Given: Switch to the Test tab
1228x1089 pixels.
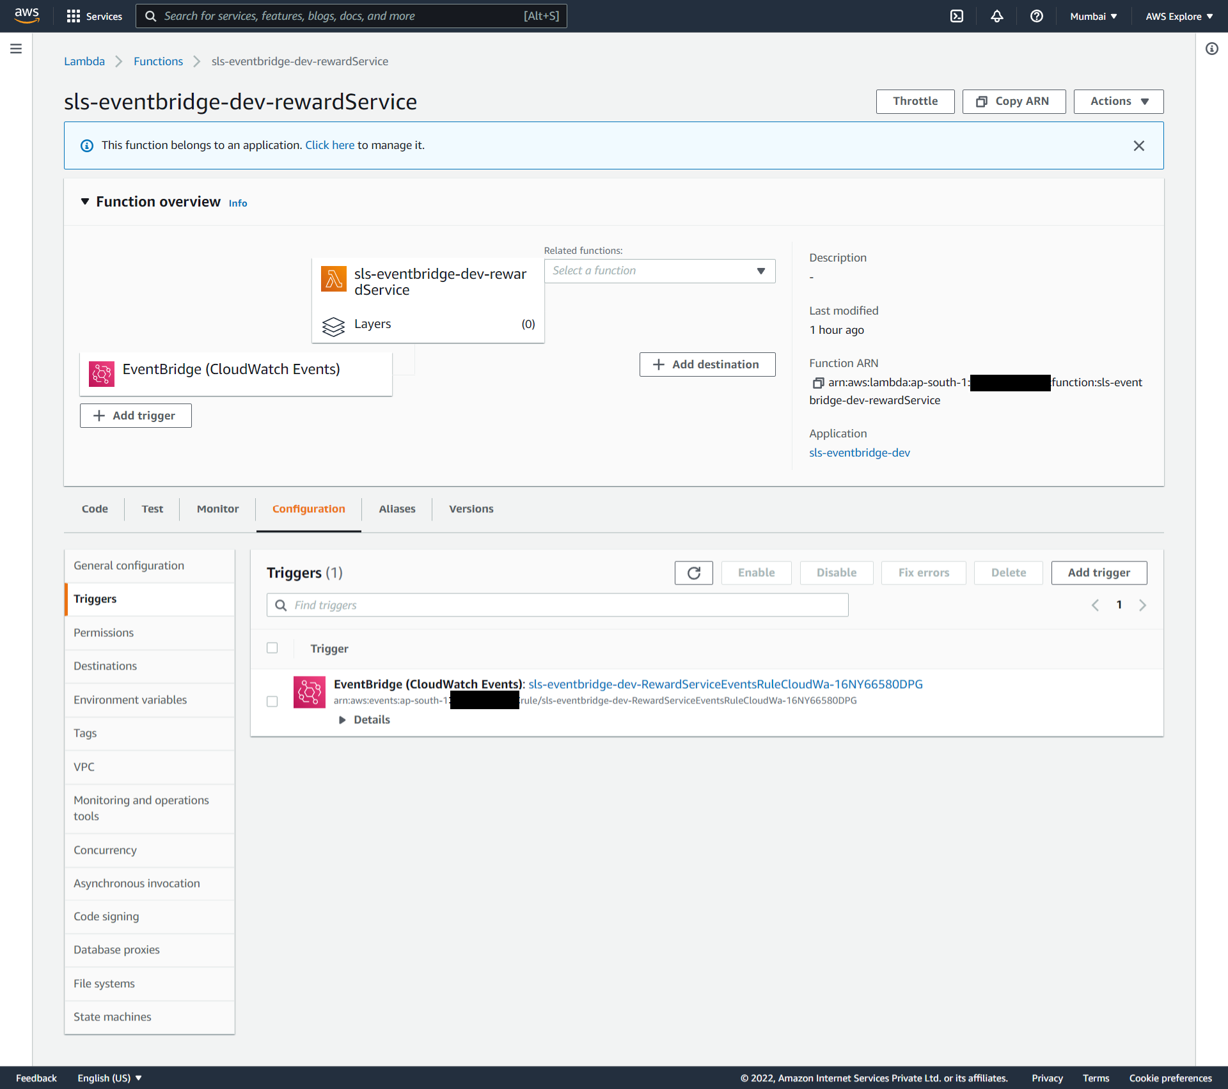Looking at the screenshot, I should point(152,509).
